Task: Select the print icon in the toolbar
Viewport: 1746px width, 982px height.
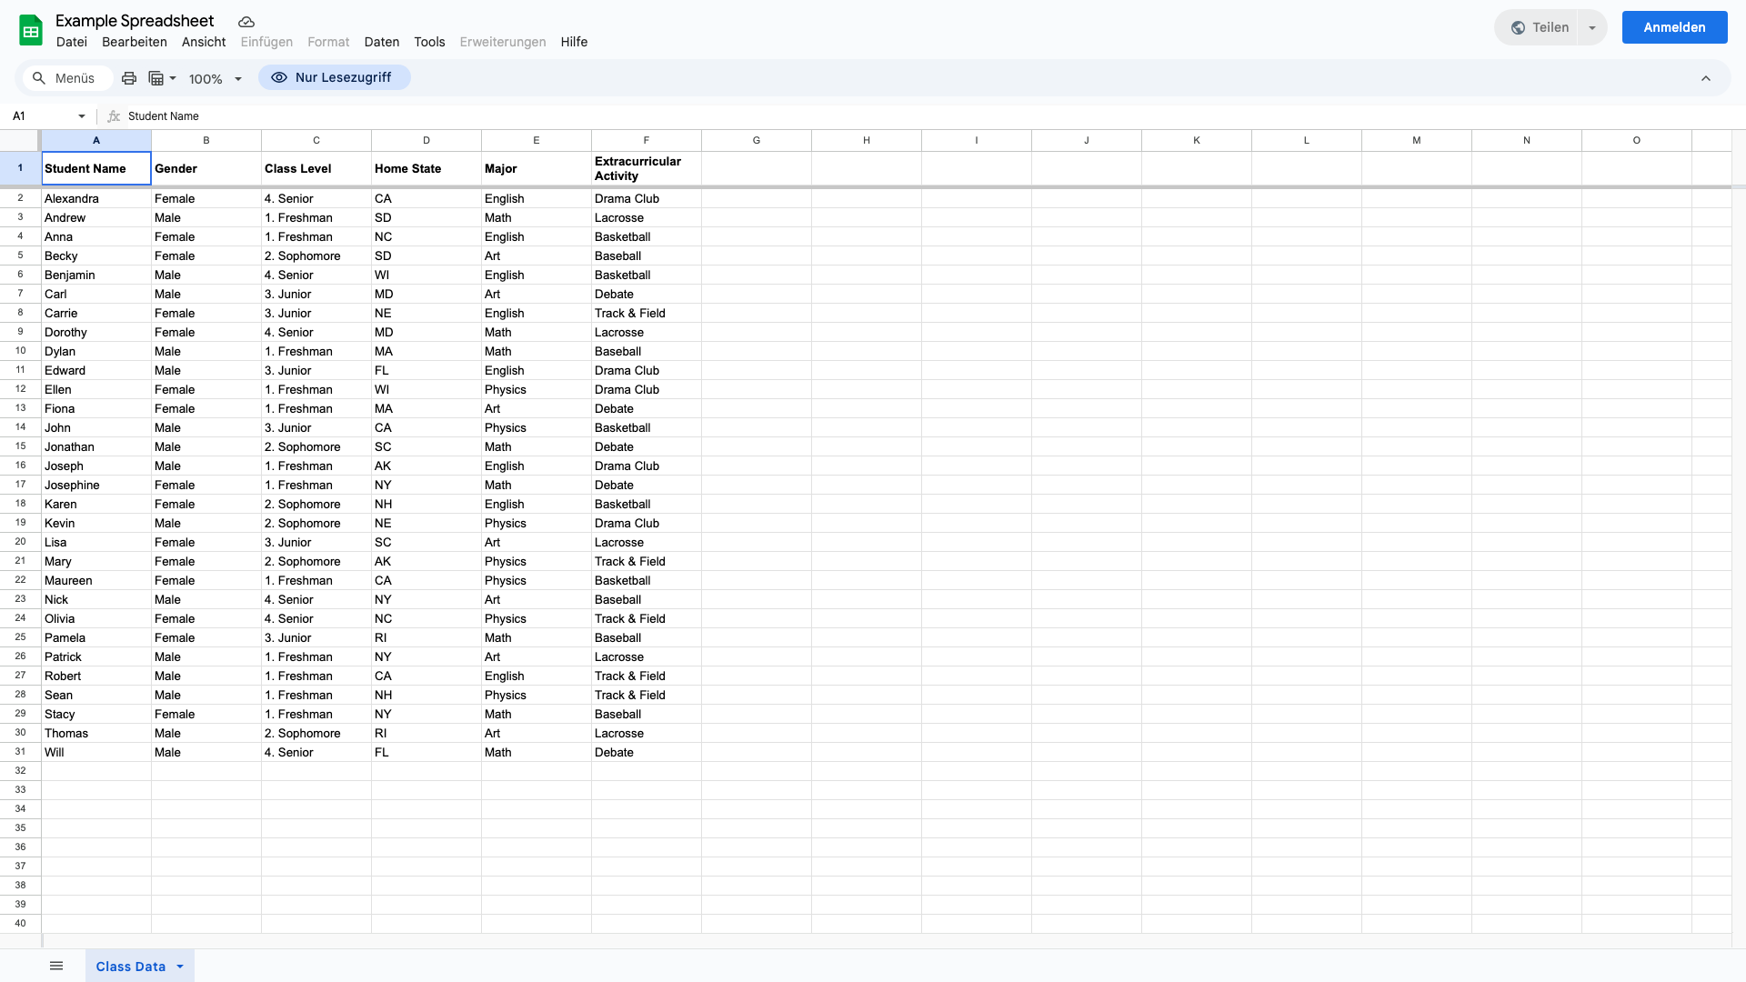Action: coord(128,78)
